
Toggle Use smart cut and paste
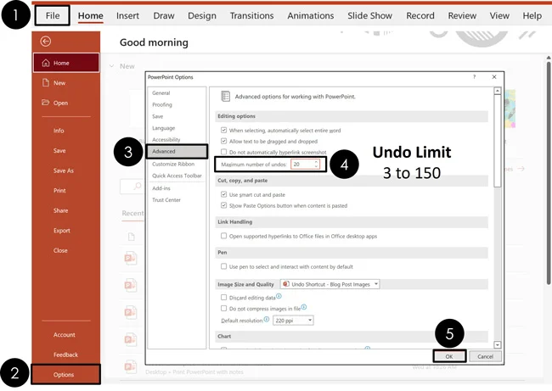coord(223,194)
